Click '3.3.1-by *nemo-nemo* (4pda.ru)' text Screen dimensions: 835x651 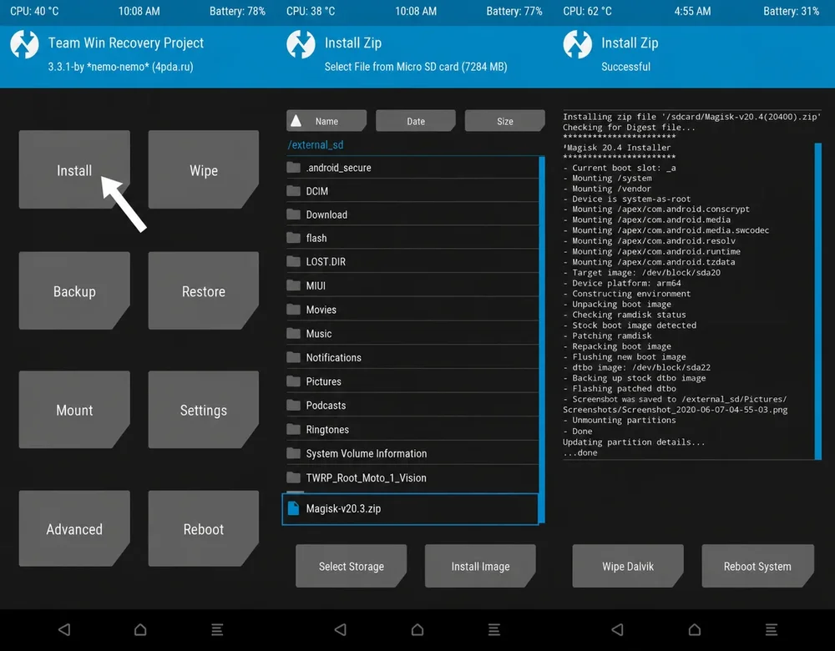point(120,67)
